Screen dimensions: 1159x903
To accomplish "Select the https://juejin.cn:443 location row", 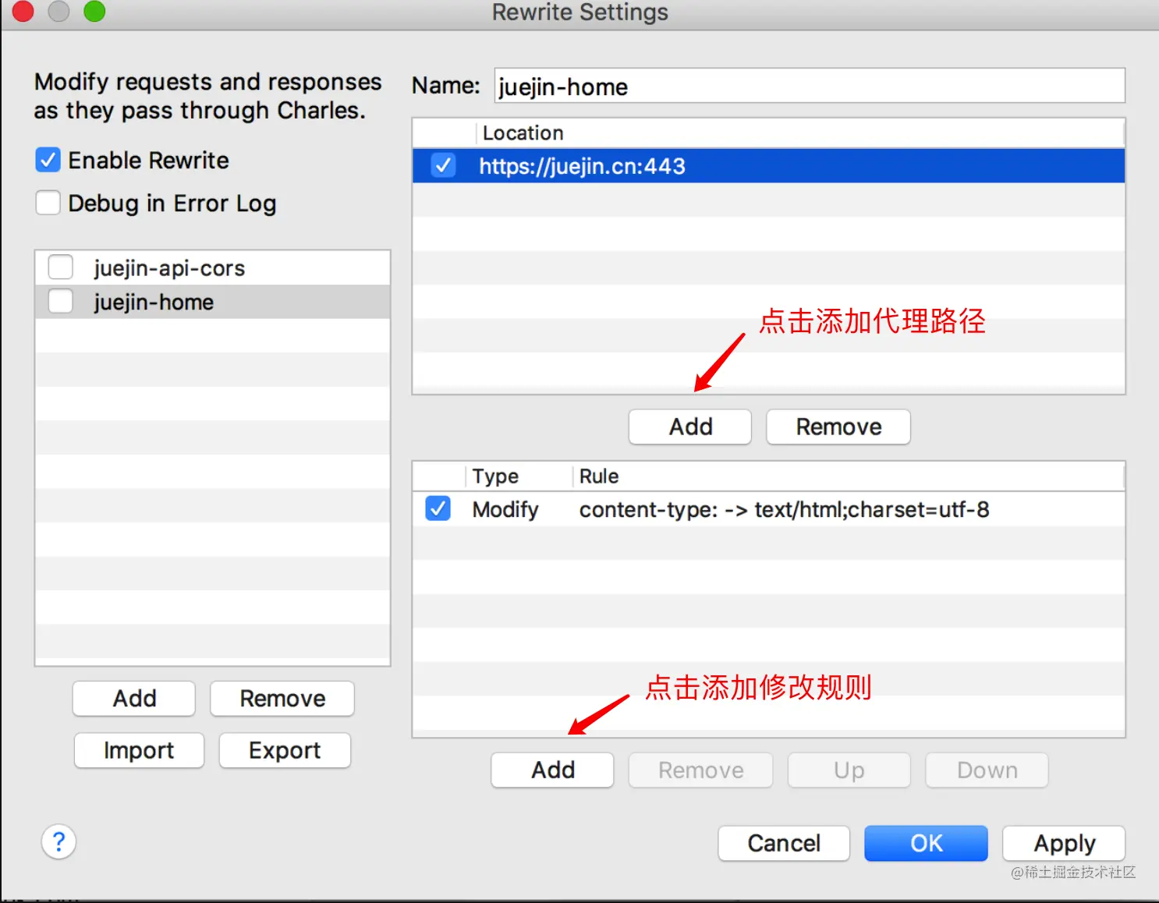I will coord(768,165).
